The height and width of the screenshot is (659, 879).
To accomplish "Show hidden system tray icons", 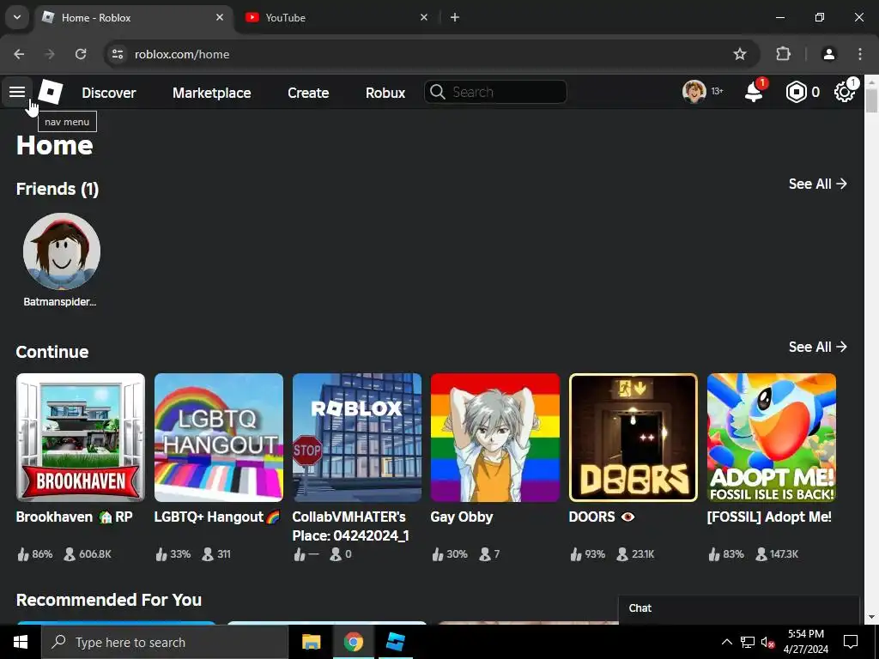I will (726, 642).
